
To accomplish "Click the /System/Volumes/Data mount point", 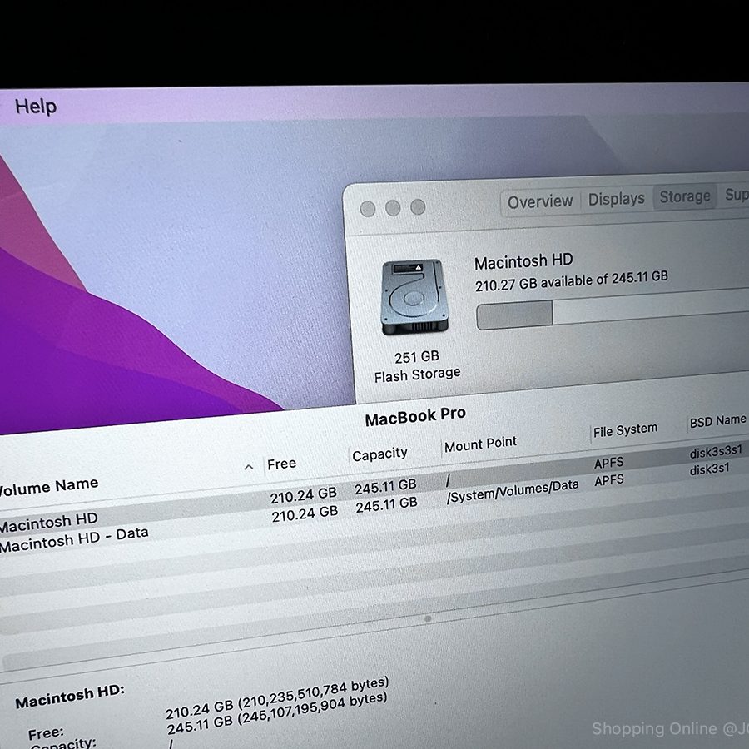I will [x=512, y=492].
